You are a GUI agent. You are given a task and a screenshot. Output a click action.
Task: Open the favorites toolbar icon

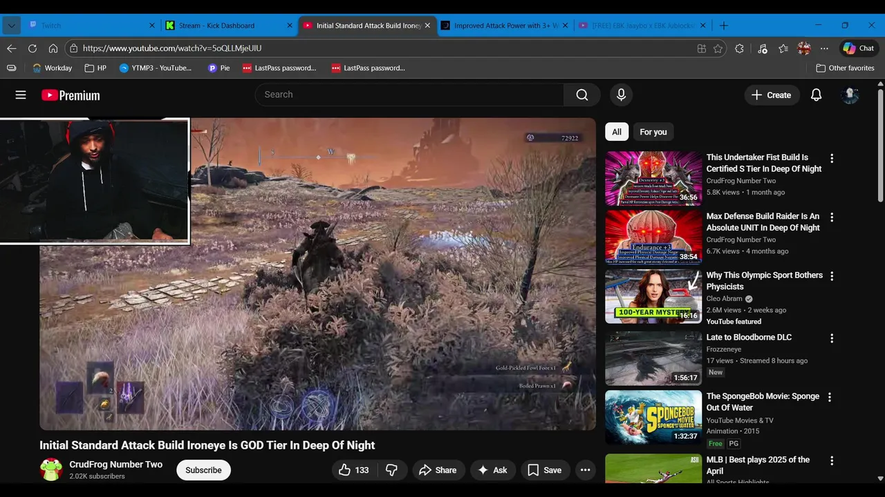click(783, 48)
